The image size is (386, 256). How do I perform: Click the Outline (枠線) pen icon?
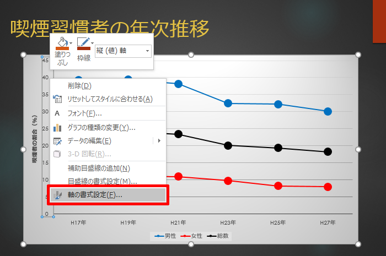(84, 43)
